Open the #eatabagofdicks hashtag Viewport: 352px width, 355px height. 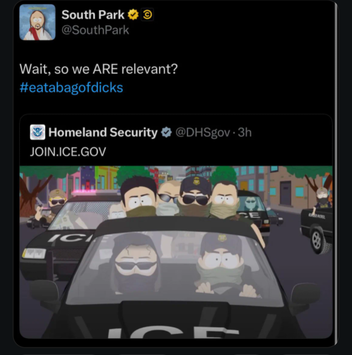[71, 88]
